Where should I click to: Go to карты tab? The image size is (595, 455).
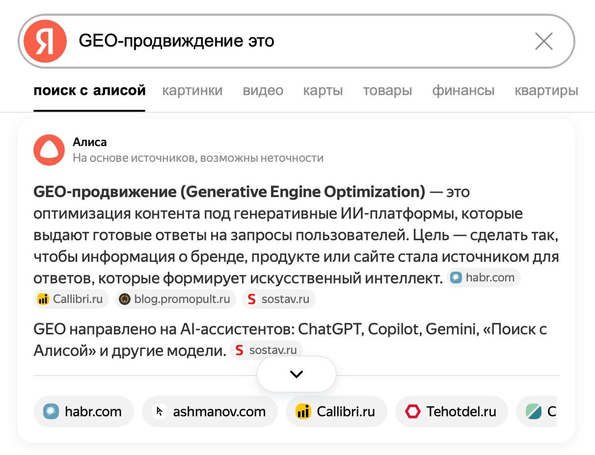coord(323,91)
